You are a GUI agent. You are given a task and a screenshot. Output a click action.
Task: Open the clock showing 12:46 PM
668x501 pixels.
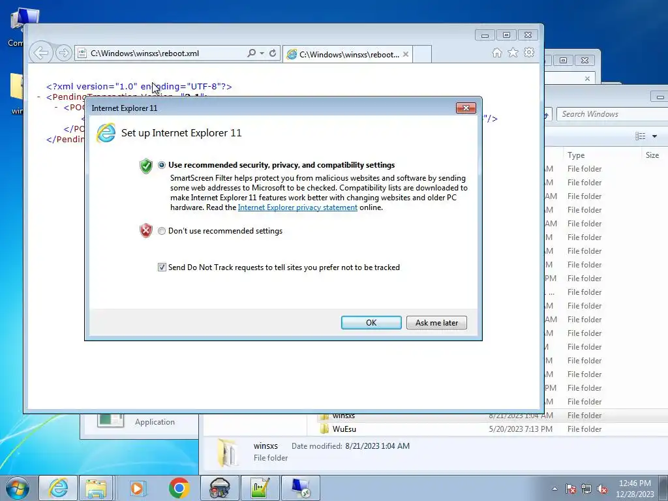(635, 489)
